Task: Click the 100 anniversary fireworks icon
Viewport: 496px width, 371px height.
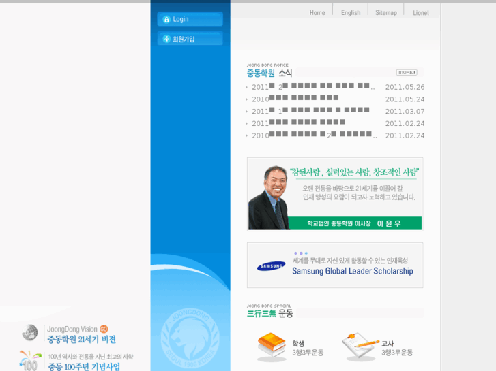Action: click(x=31, y=360)
